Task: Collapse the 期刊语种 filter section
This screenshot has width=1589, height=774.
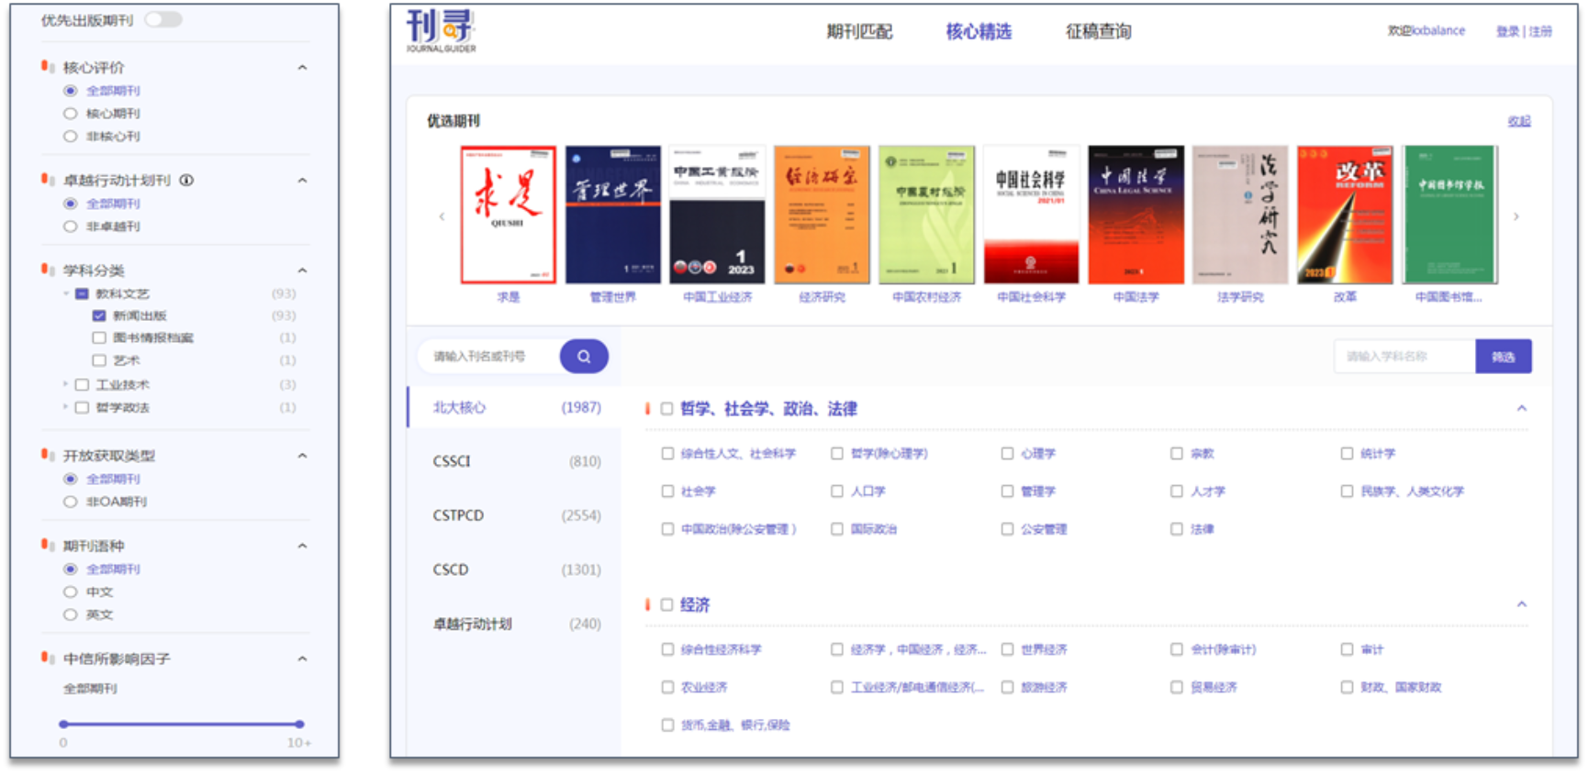Action: tap(302, 546)
